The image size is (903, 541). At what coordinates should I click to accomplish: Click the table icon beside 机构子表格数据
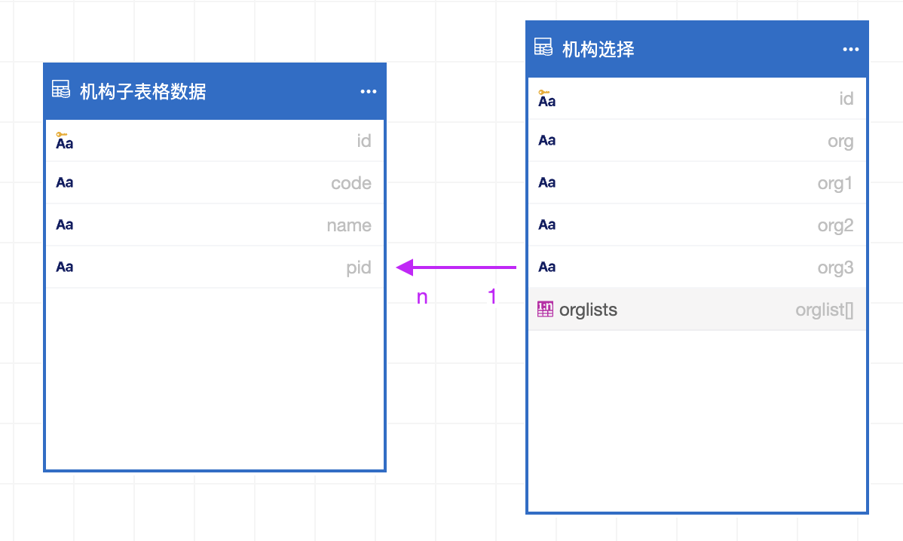tap(61, 90)
